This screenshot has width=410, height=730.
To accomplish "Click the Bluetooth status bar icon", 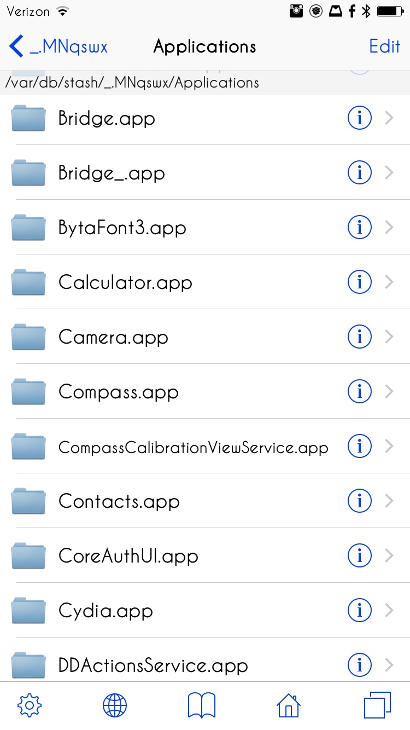I will tap(366, 11).
